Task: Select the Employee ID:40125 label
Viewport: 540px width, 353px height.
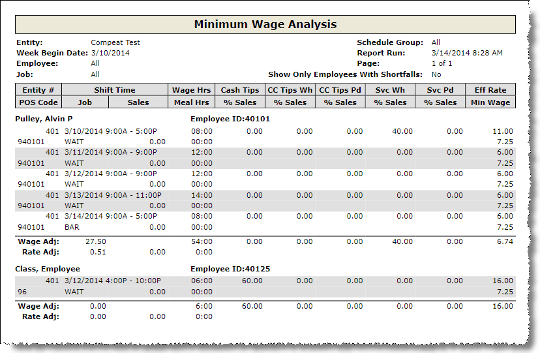Action: pyautogui.click(x=230, y=269)
